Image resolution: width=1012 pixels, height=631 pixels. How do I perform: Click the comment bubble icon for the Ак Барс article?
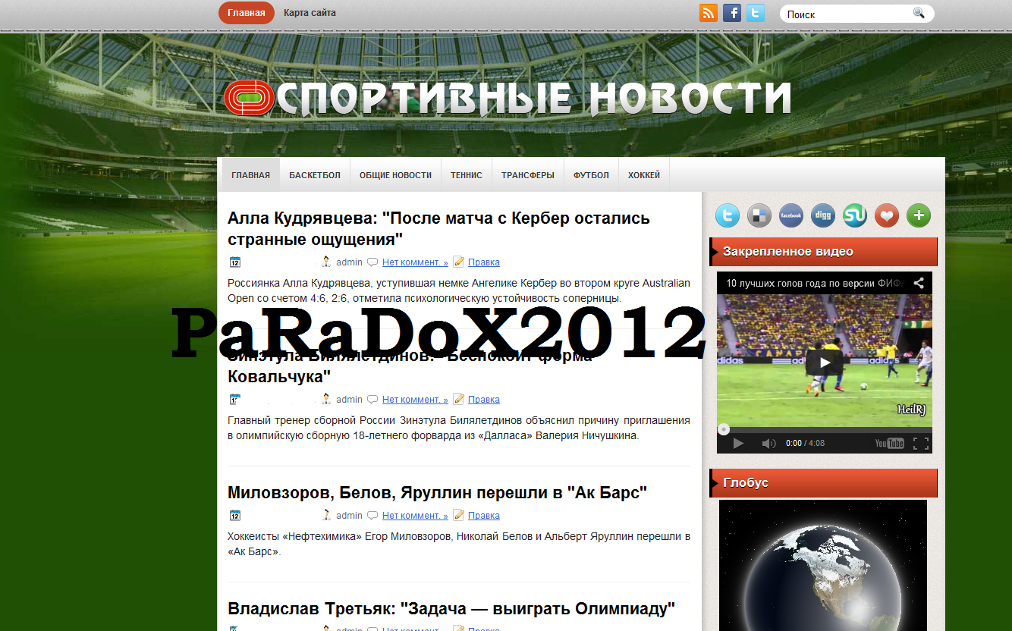[x=372, y=516]
